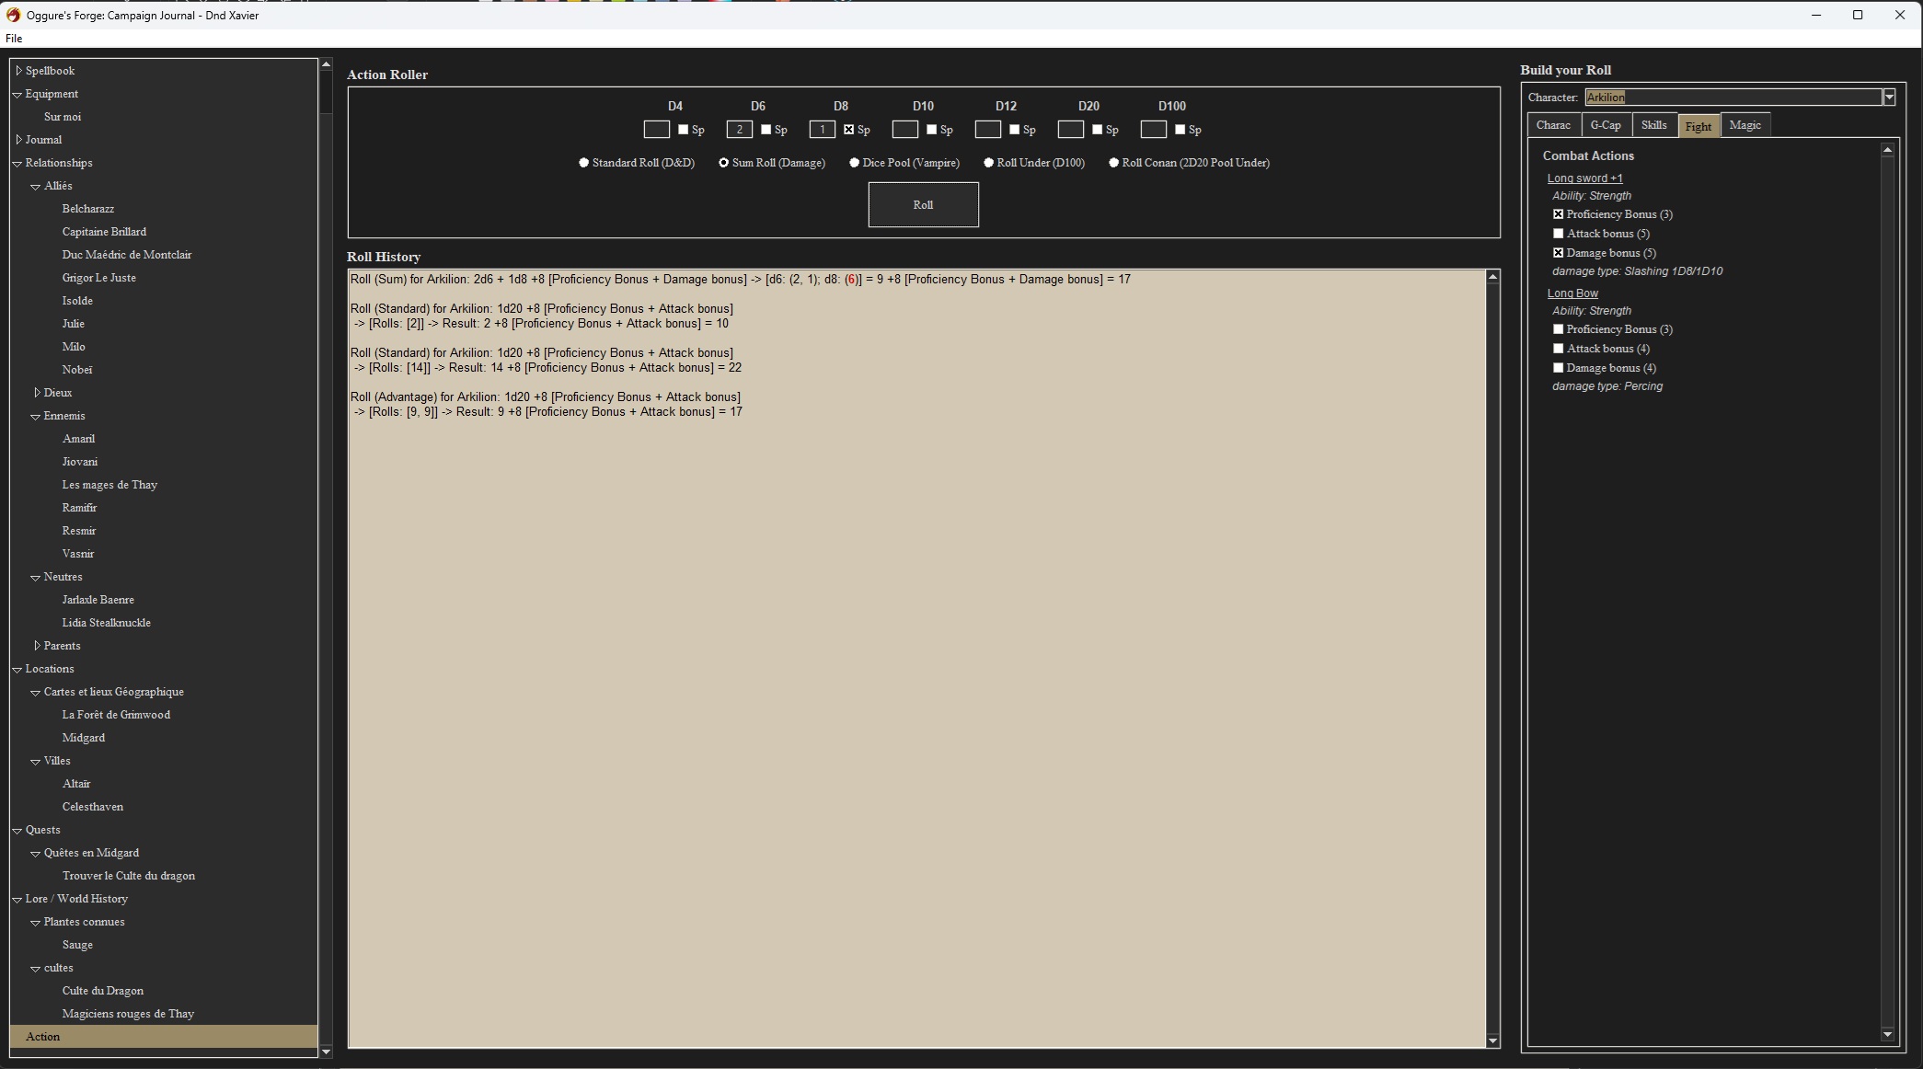The width and height of the screenshot is (1923, 1069).
Task: Expand the Spellbook tree node
Action: click(x=18, y=71)
